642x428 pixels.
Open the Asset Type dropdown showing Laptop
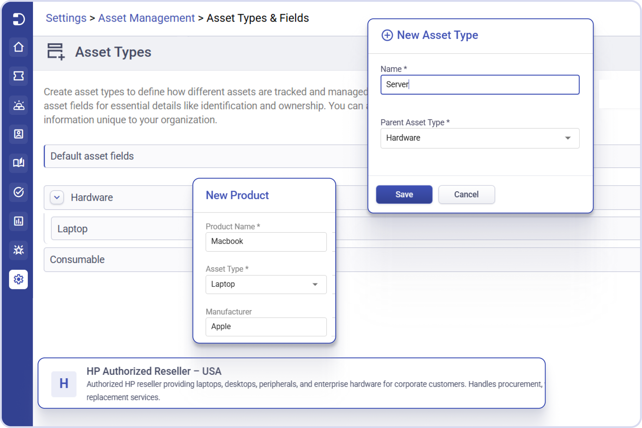[266, 284]
